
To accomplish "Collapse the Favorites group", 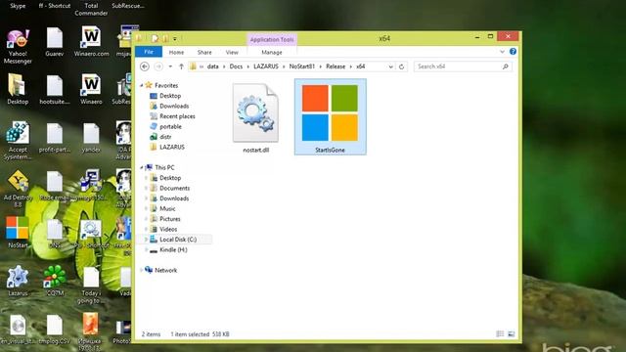I will pos(141,85).
